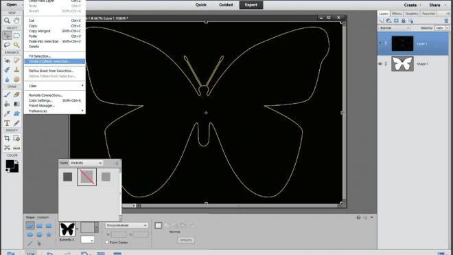This screenshot has width=453, height=255.
Task: Select the Brush tool
Action: (7, 95)
